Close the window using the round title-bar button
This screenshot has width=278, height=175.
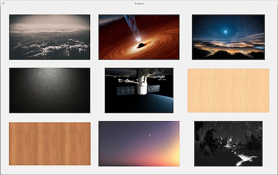4,3
